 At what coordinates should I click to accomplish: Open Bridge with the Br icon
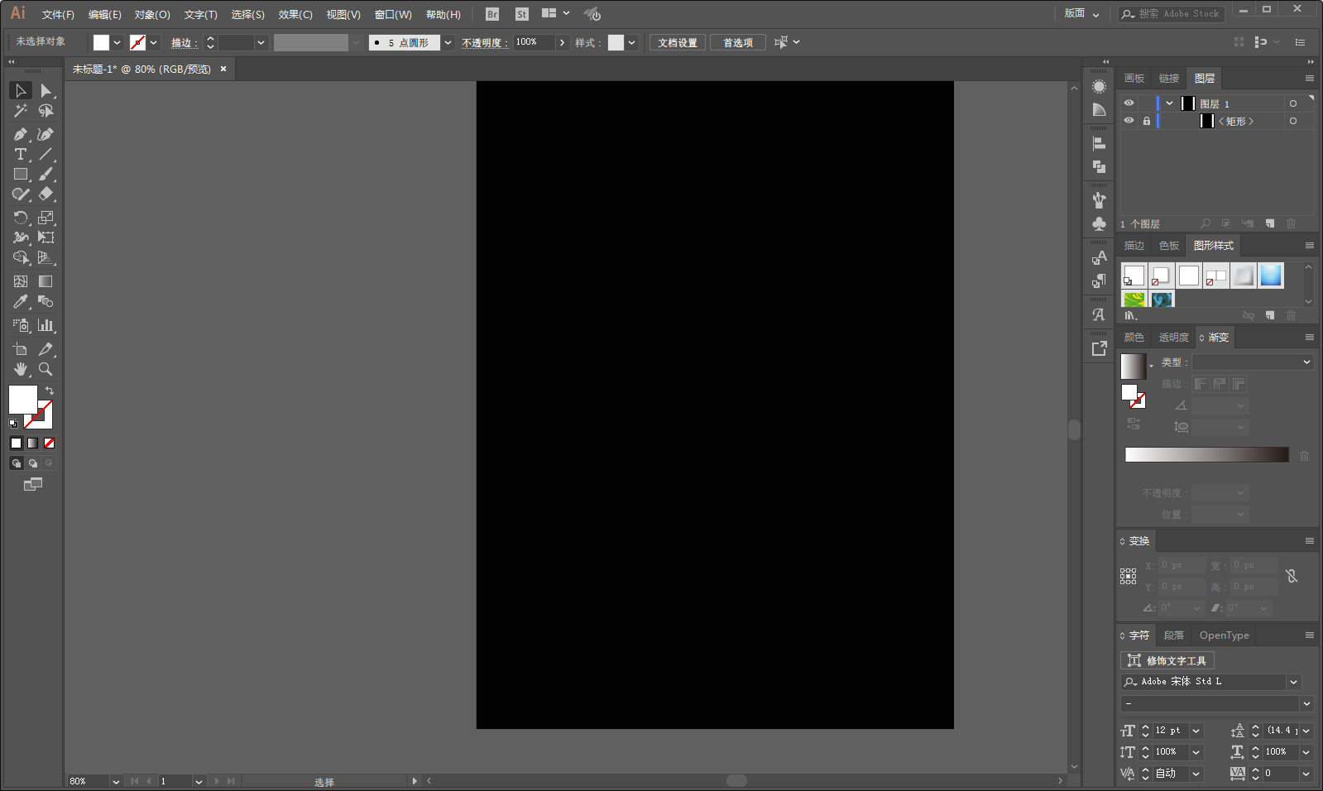pyautogui.click(x=492, y=14)
